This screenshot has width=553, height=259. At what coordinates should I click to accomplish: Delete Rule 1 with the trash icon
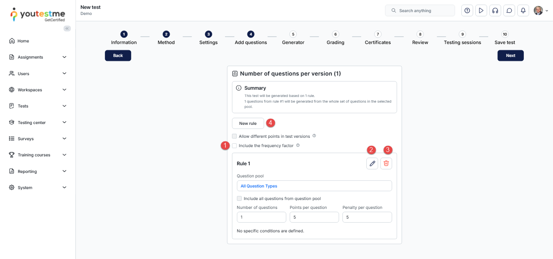[x=386, y=163]
